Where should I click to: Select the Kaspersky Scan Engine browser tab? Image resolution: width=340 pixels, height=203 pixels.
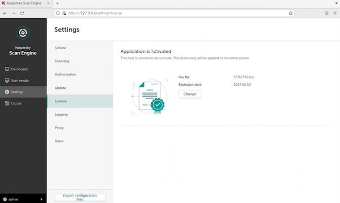(25, 3)
